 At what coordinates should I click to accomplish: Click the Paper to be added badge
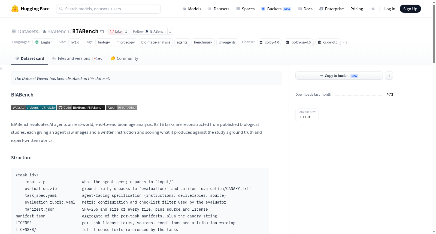pos(122,108)
